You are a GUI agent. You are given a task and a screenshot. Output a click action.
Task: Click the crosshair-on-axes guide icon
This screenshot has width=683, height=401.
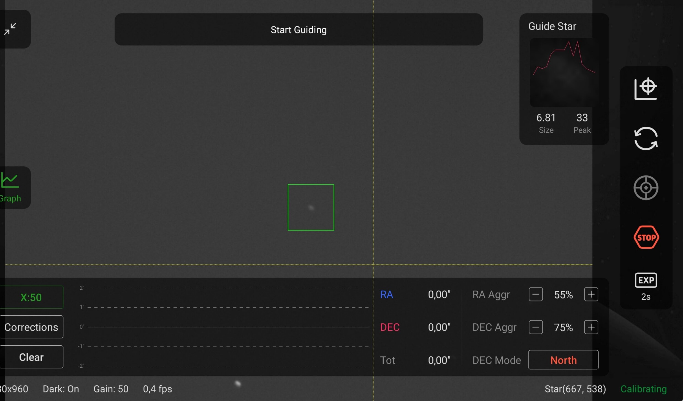[x=646, y=89]
